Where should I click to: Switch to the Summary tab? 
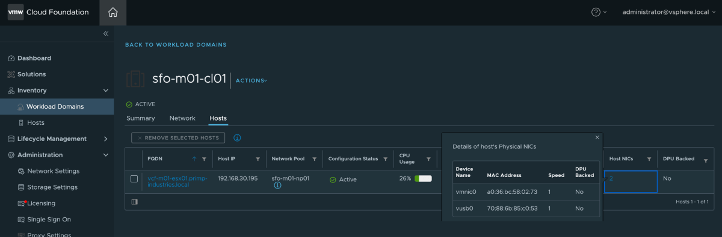(x=141, y=118)
